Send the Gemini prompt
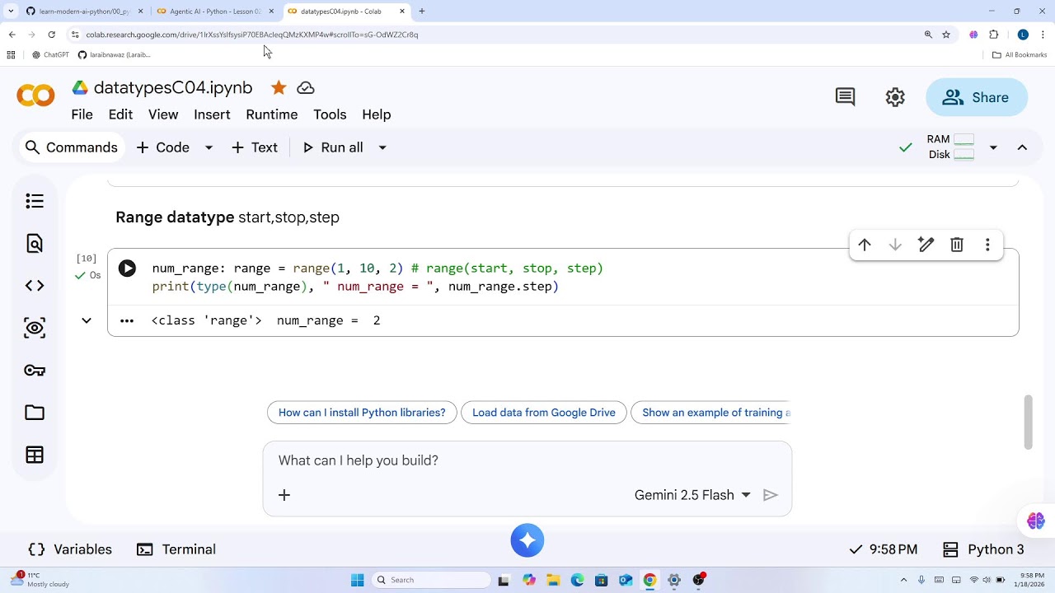 (771, 495)
